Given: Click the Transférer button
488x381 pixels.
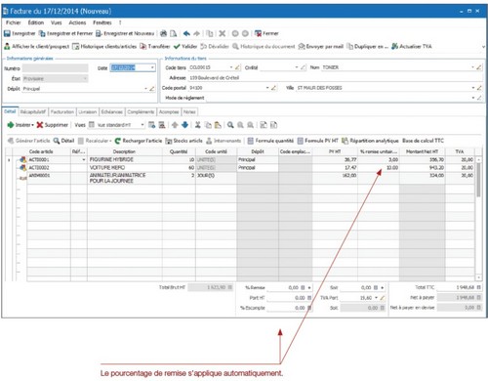Looking at the screenshot, I should tap(155, 47).
